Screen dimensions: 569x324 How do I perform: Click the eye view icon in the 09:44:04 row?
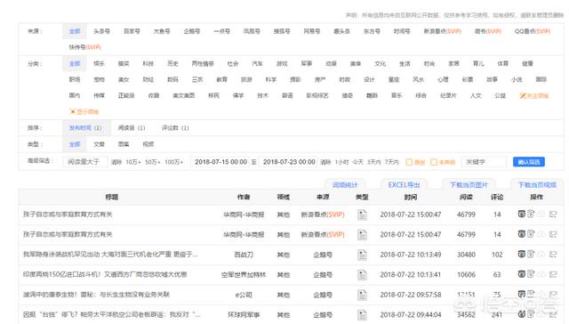[522, 314]
